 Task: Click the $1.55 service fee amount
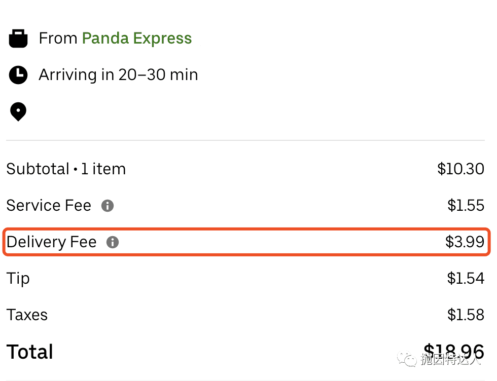pos(466,205)
